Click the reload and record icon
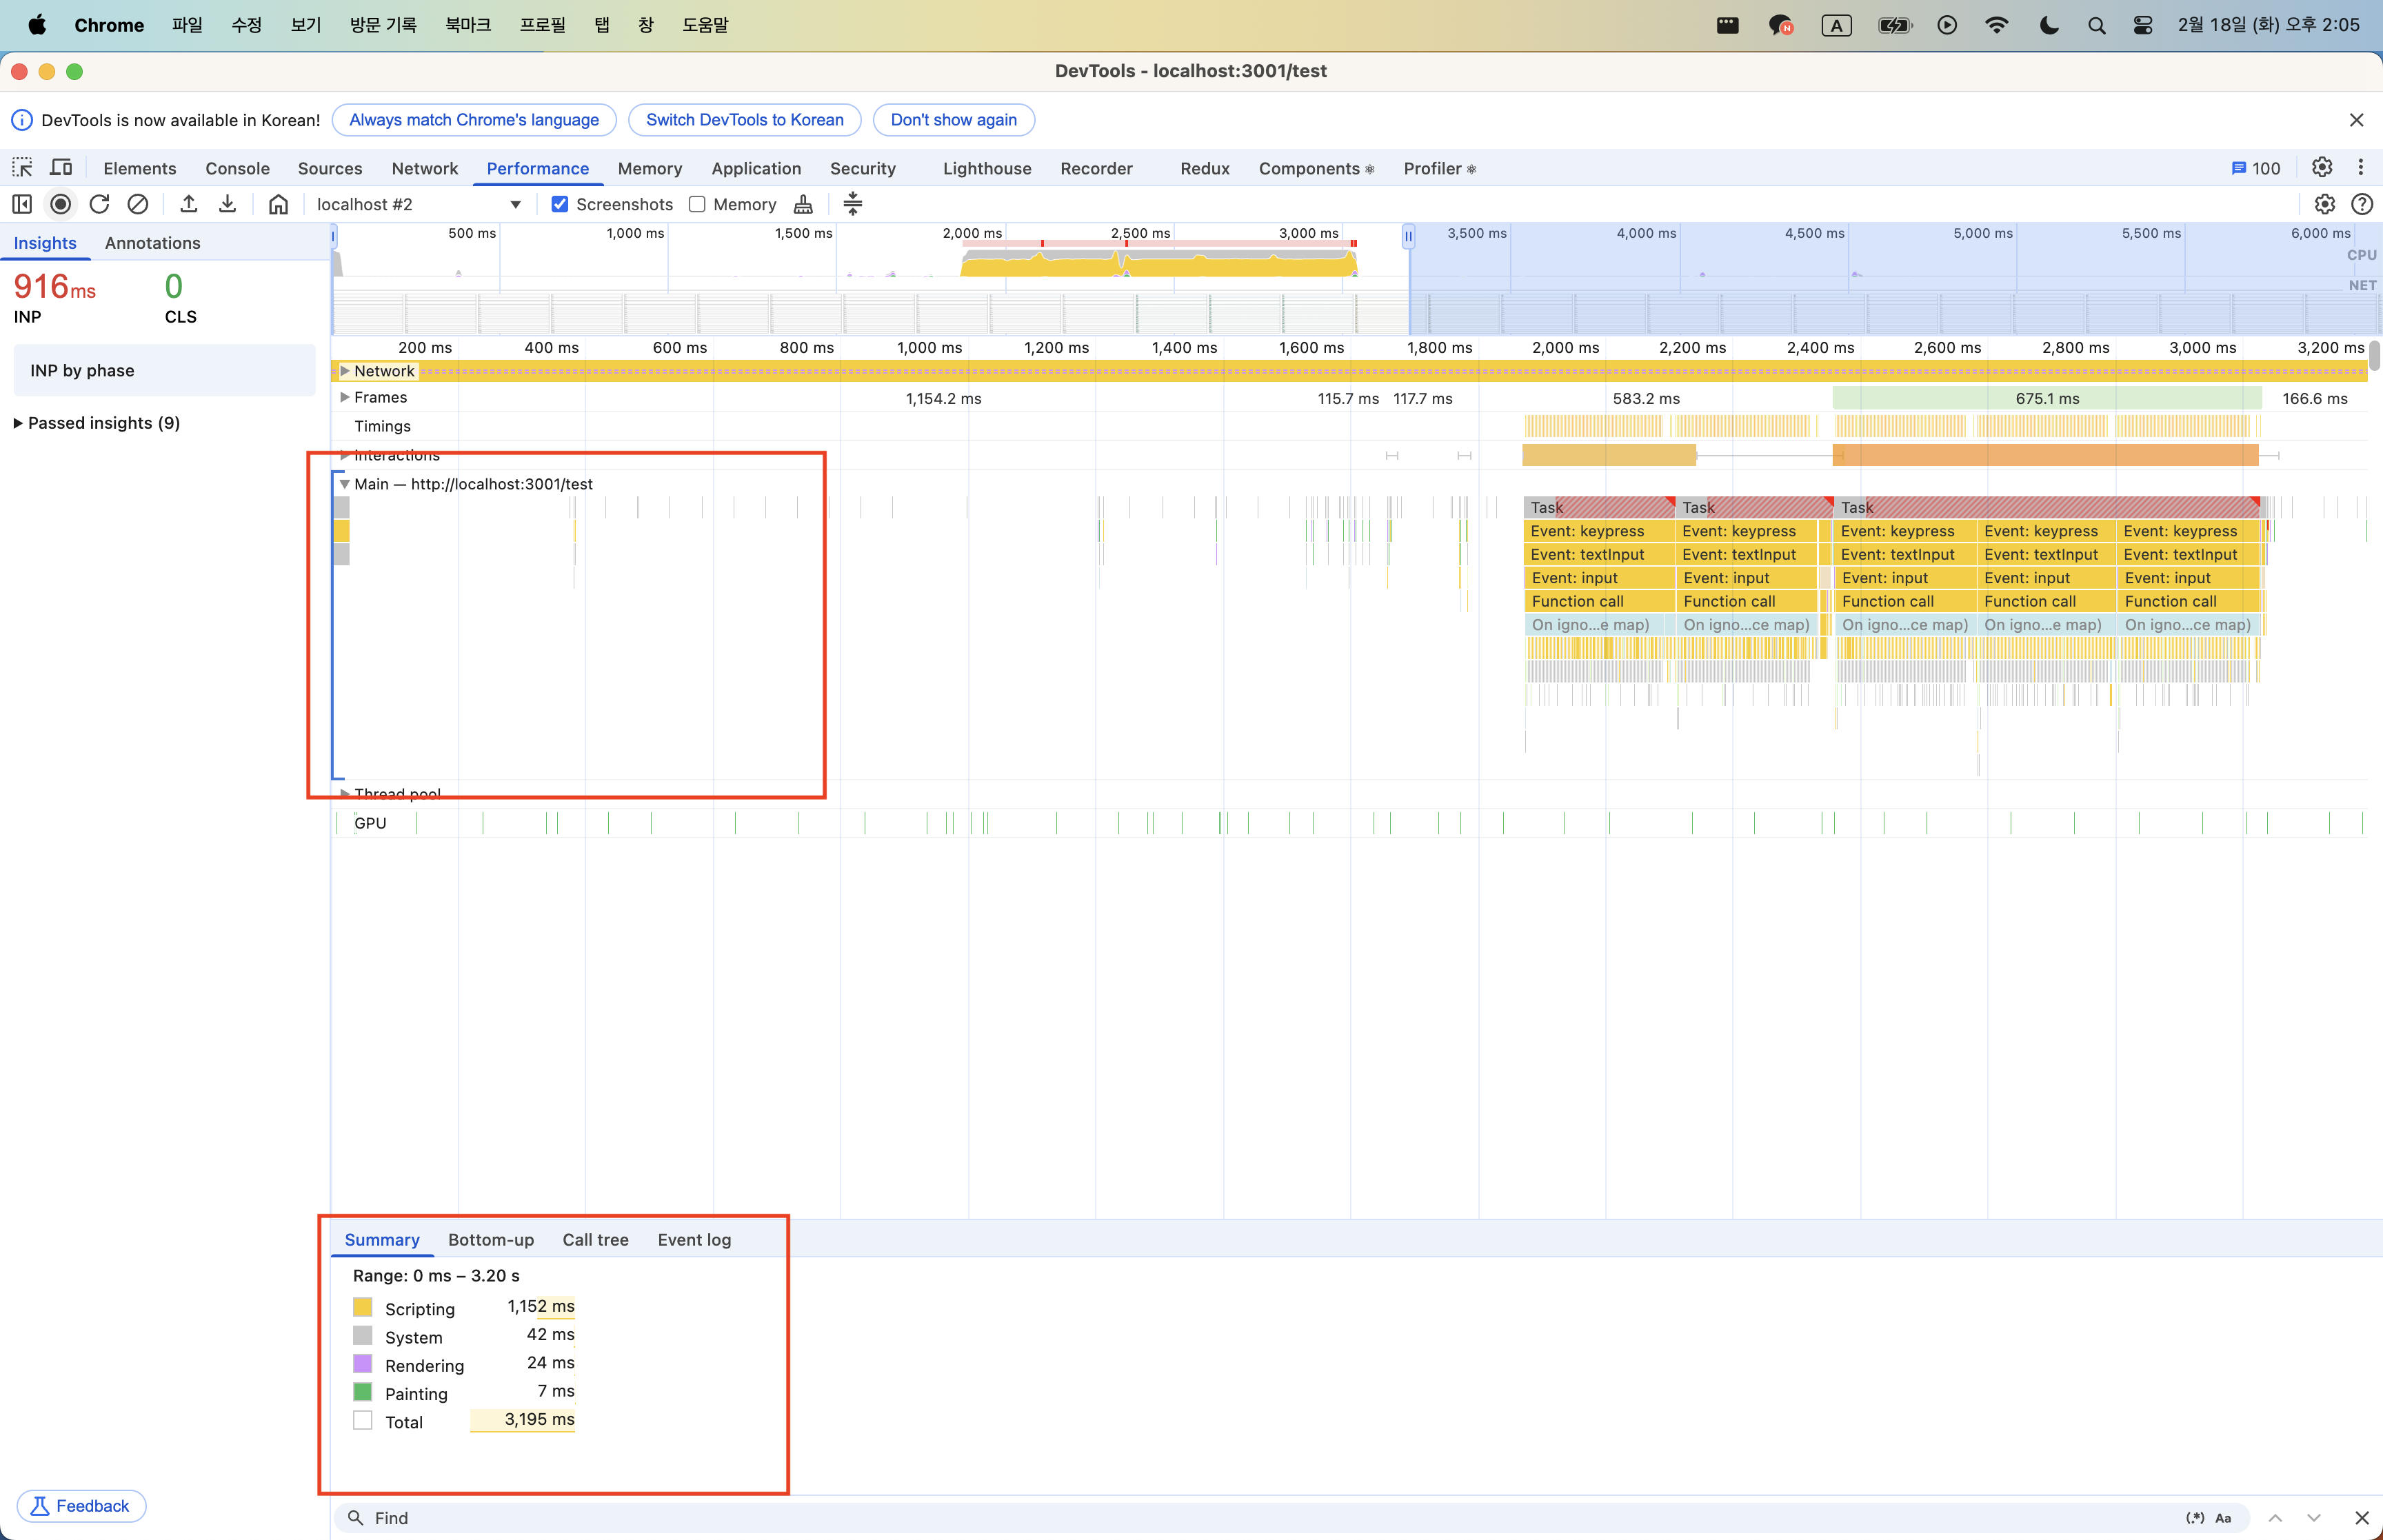 [99, 204]
